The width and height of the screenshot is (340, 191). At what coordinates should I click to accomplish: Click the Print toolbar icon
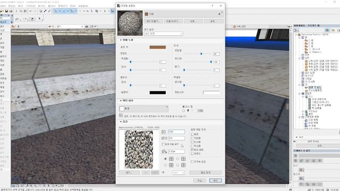[x=11, y=11]
